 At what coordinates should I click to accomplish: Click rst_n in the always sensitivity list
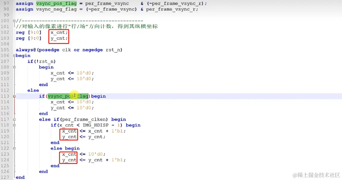113,50
